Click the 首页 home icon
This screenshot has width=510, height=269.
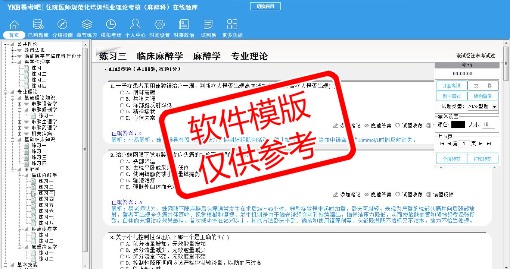[14, 25]
